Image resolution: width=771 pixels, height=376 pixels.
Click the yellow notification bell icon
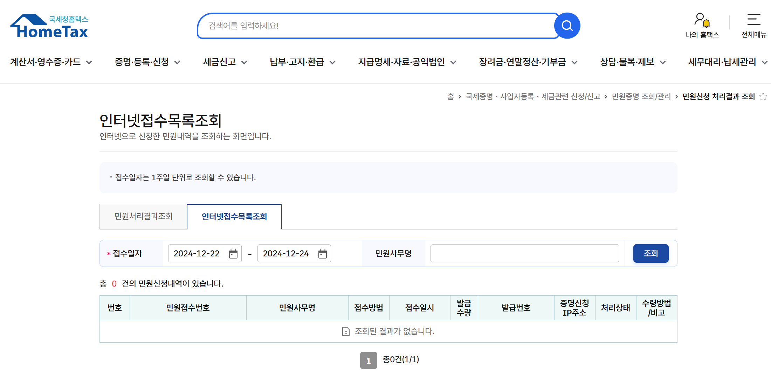706,23
